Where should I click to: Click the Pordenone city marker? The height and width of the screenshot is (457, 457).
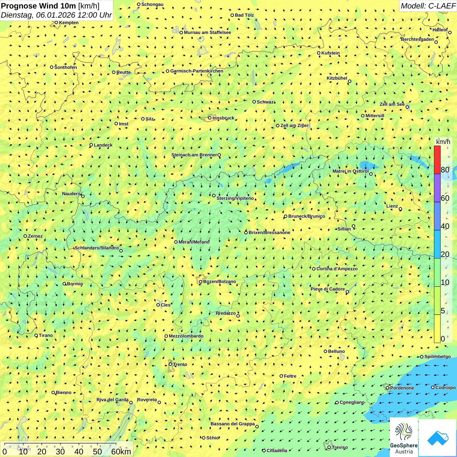coord(387,388)
